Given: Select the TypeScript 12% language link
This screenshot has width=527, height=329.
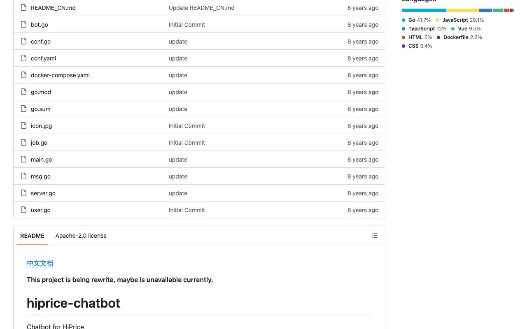Looking at the screenshot, I should pos(424,28).
